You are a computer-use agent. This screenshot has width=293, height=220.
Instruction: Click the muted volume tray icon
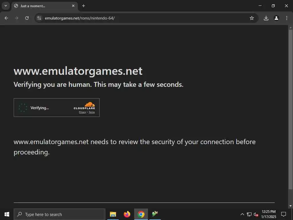(256, 214)
